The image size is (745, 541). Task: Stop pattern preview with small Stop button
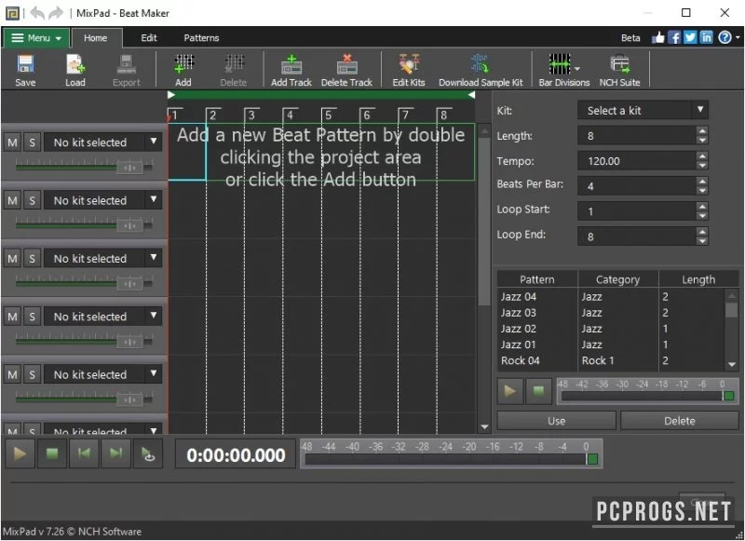tap(538, 391)
